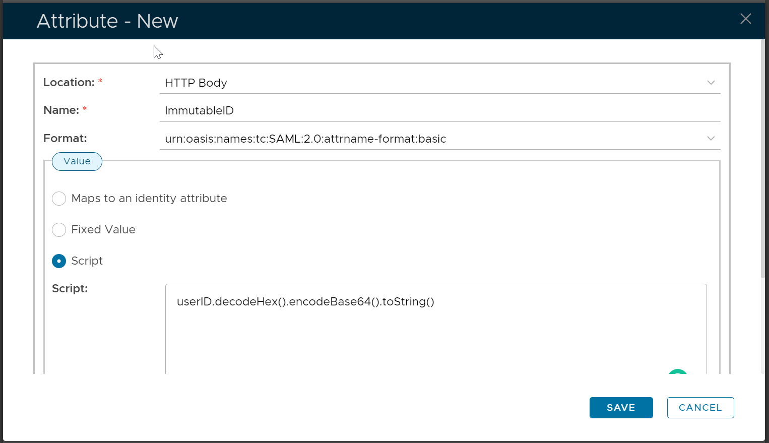
Task: Click the HTTP Body location value
Action: 196,83
